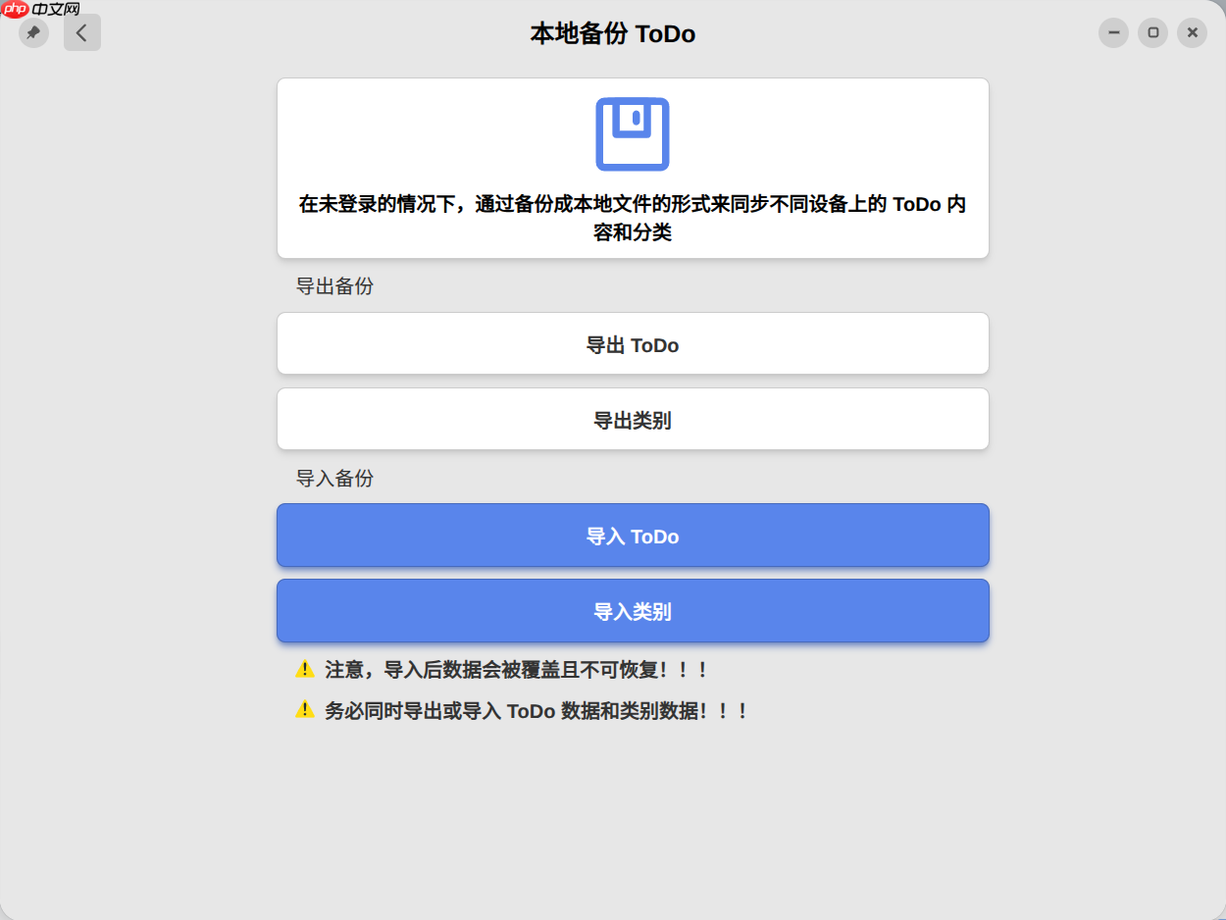Click the minimize window control
This screenshot has height=920, width=1226.
click(x=1113, y=32)
